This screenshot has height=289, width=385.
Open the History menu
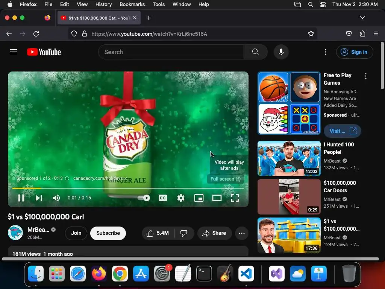tap(103, 4)
